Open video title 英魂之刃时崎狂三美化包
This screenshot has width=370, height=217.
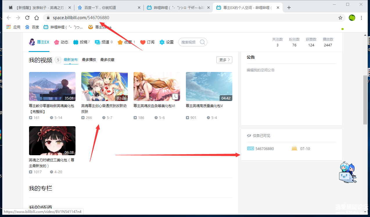[51, 163]
